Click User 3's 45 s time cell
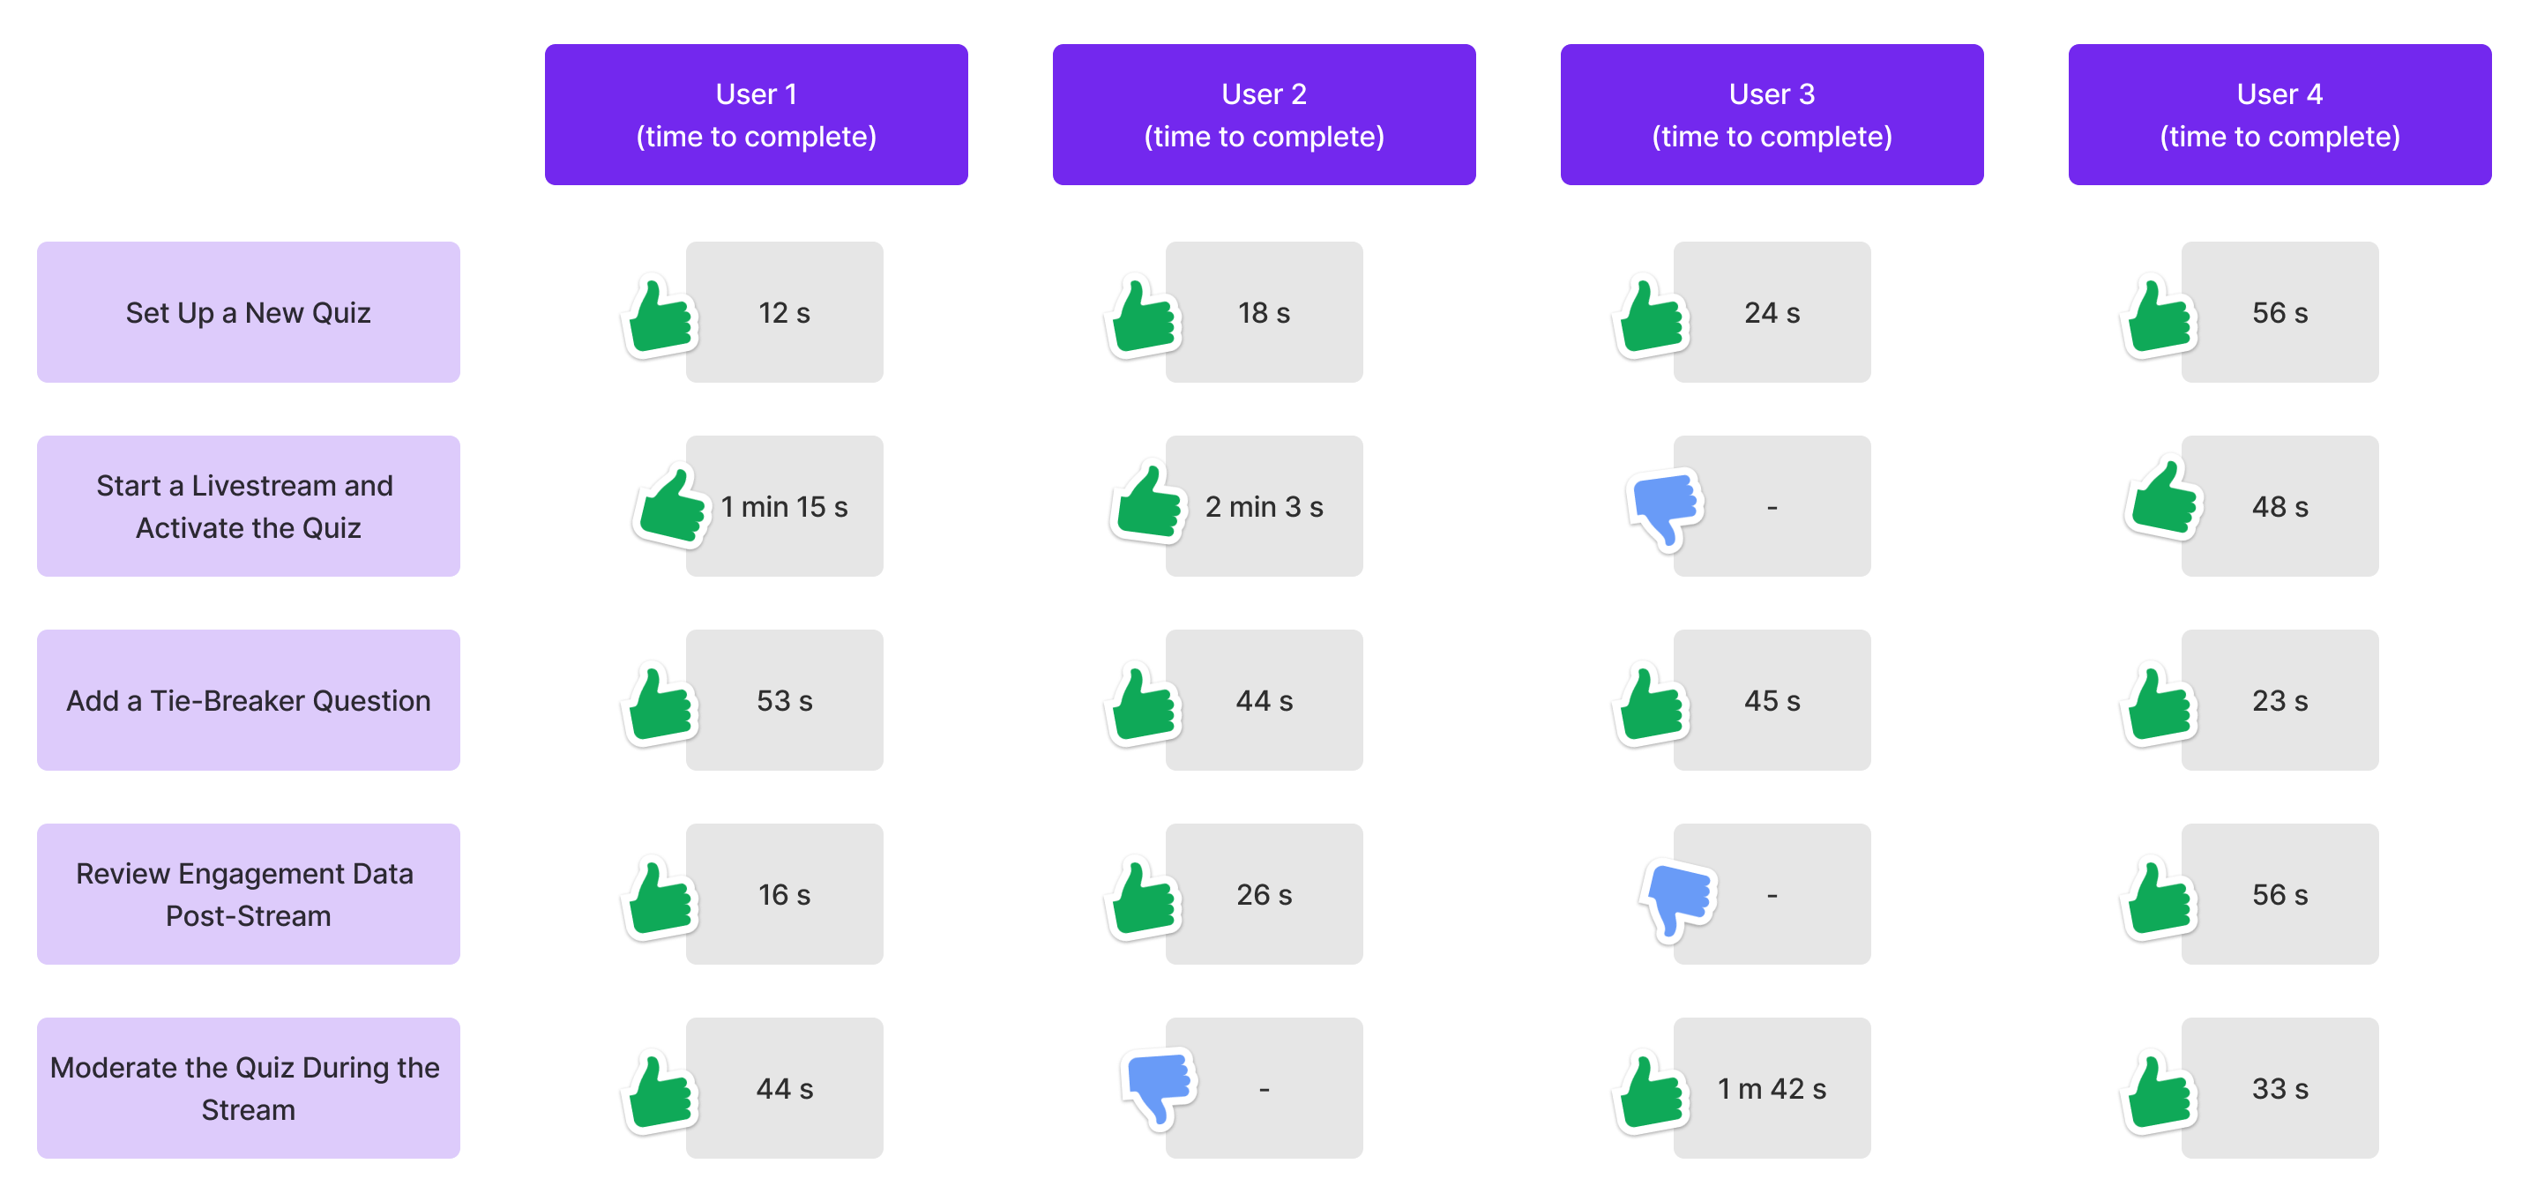Image resolution: width=2522 pixels, height=1186 pixels. pyautogui.click(x=1772, y=700)
